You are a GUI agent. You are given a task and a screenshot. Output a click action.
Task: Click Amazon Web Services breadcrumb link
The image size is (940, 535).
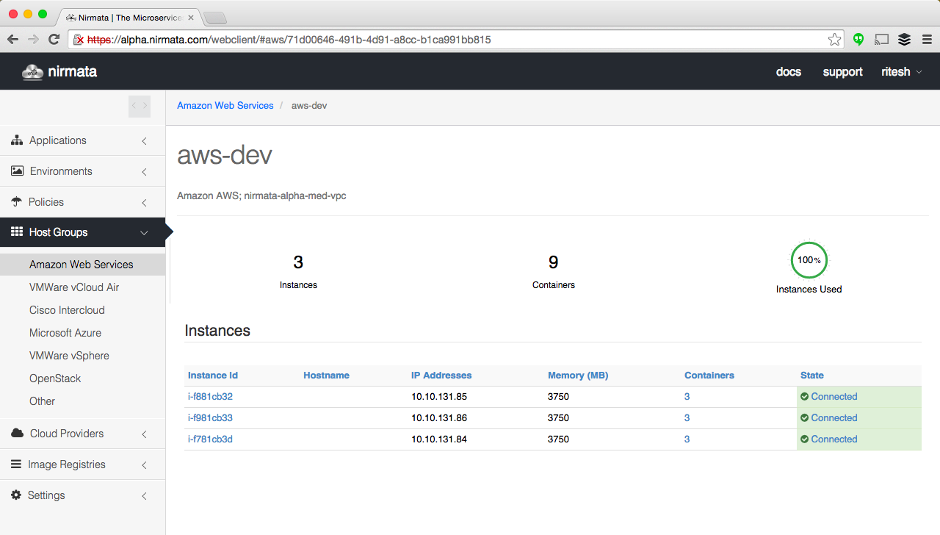click(x=225, y=106)
